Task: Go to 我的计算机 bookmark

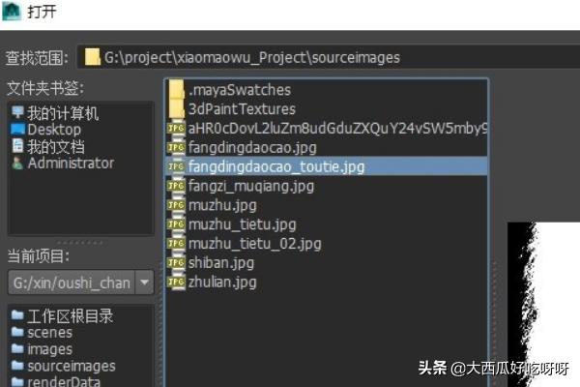Action: [63, 113]
